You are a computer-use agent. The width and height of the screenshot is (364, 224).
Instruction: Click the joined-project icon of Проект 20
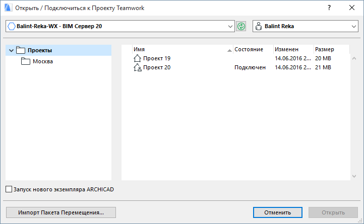pyautogui.click(x=138, y=67)
